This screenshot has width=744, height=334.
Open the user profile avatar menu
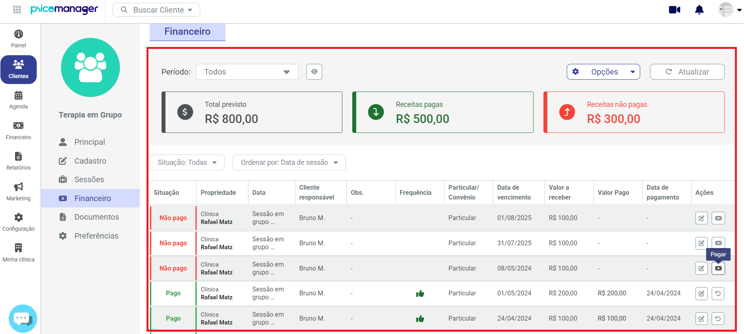(729, 10)
